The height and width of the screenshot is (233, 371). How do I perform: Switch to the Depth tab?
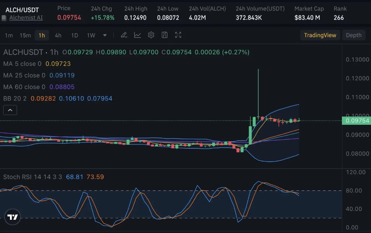click(353, 35)
